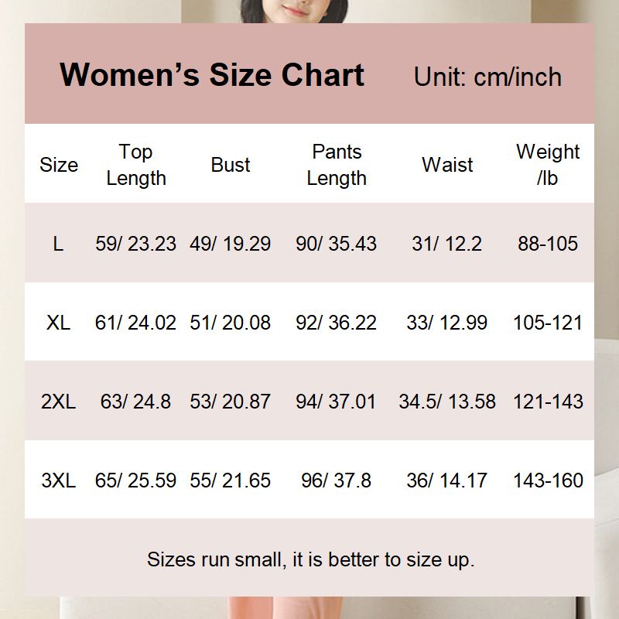Select the 94/ 37.01 pants length cell
This screenshot has height=619, width=619.
coord(337,402)
